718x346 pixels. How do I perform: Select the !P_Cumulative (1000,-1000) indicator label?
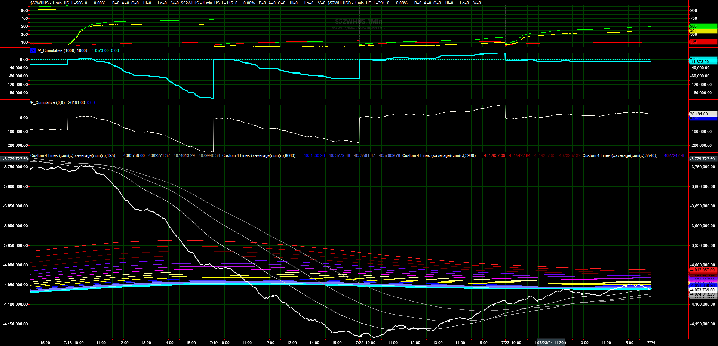pyautogui.click(x=62, y=50)
